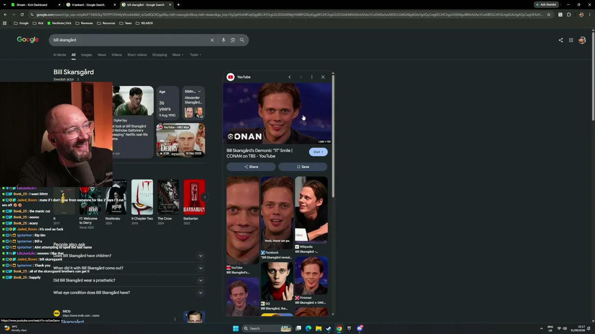The width and height of the screenshot is (595, 334).
Task: Open Google Lens image search
Action: click(233, 40)
